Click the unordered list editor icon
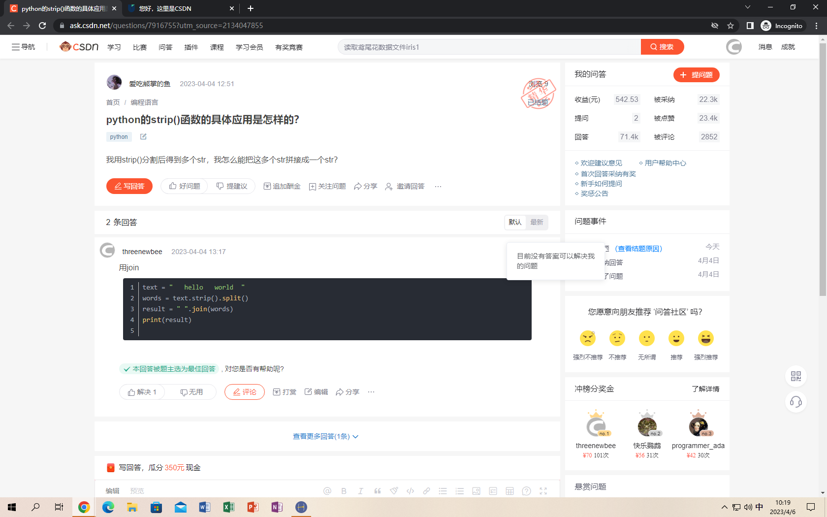The image size is (827, 517). click(443, 491)
